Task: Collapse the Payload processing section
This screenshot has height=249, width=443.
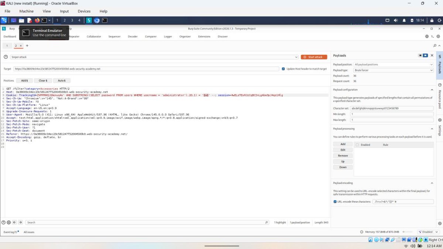Action: pyautogui.click(x=432, y=129)
